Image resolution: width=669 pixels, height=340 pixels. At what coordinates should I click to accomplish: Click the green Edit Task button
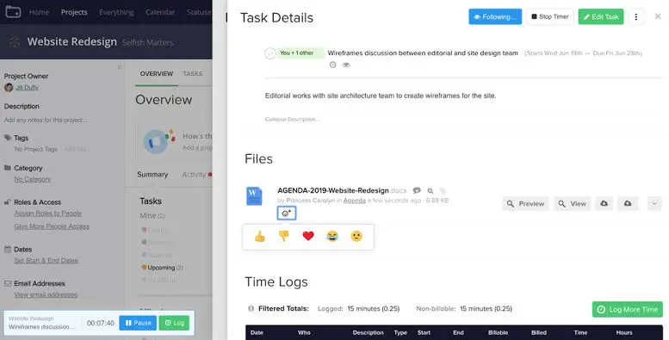601,16
